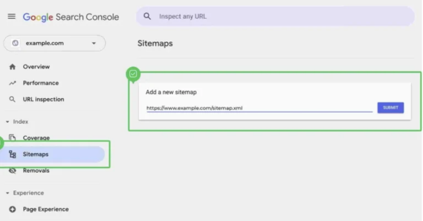Open the Overview page
Image resolution: width=423 pixels, height=221 pixels.
click(36, 67)
